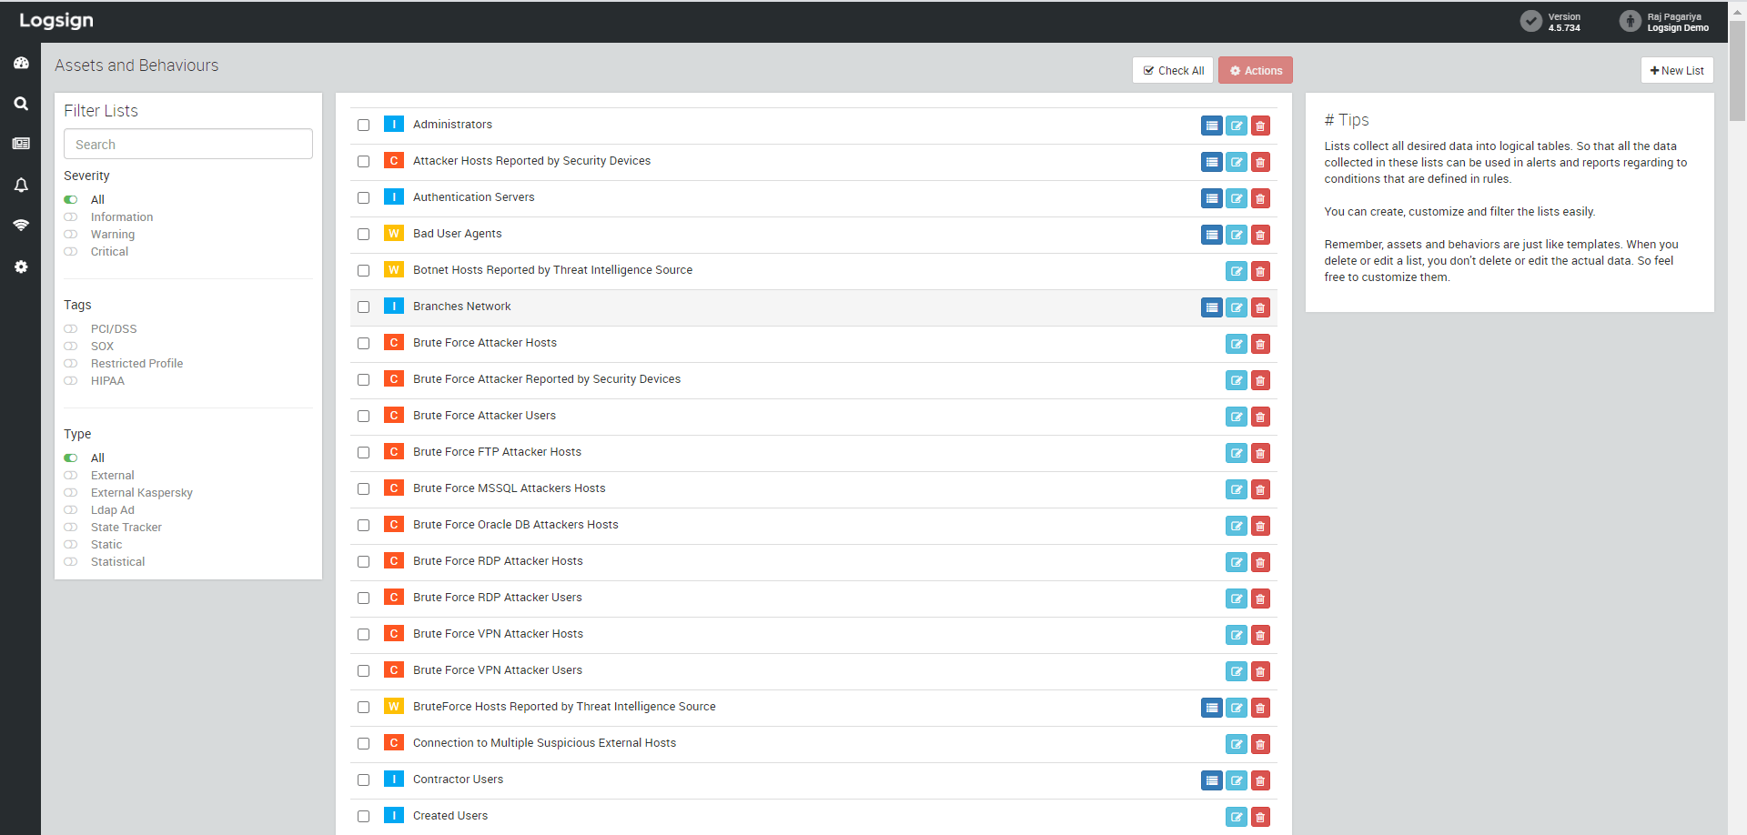Edit the Authentication Servers list

click(1237, 198)
